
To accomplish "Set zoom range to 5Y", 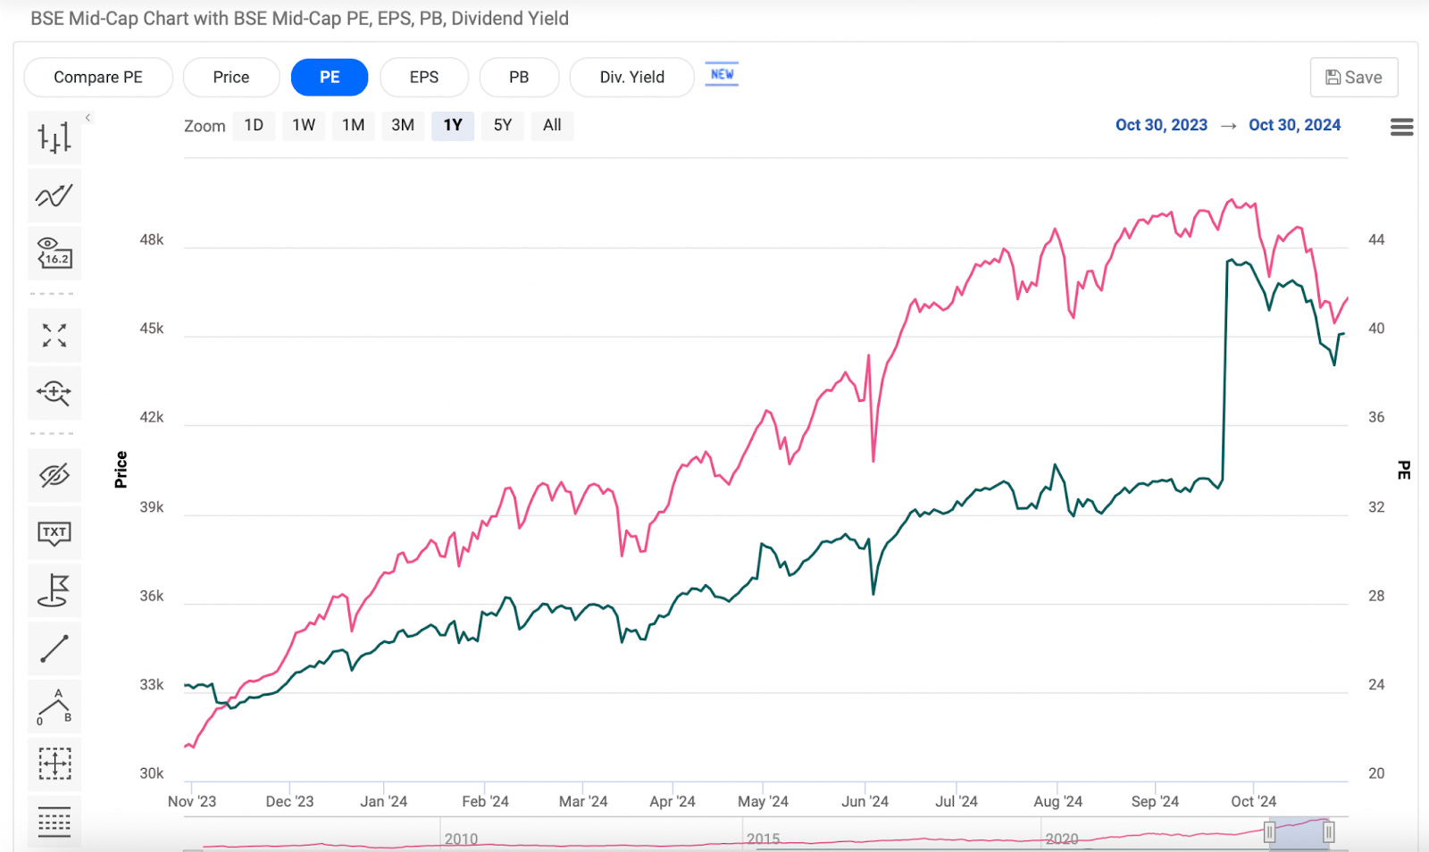I will pos(503,126).
